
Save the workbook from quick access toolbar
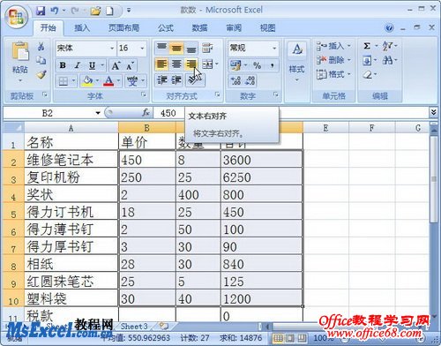(x=41, y=11)
